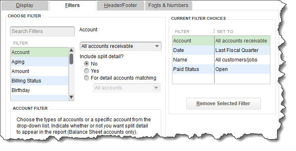Select the Yes split detail radio button
Viewport: 296px width, 151px height.
[86, 71]
